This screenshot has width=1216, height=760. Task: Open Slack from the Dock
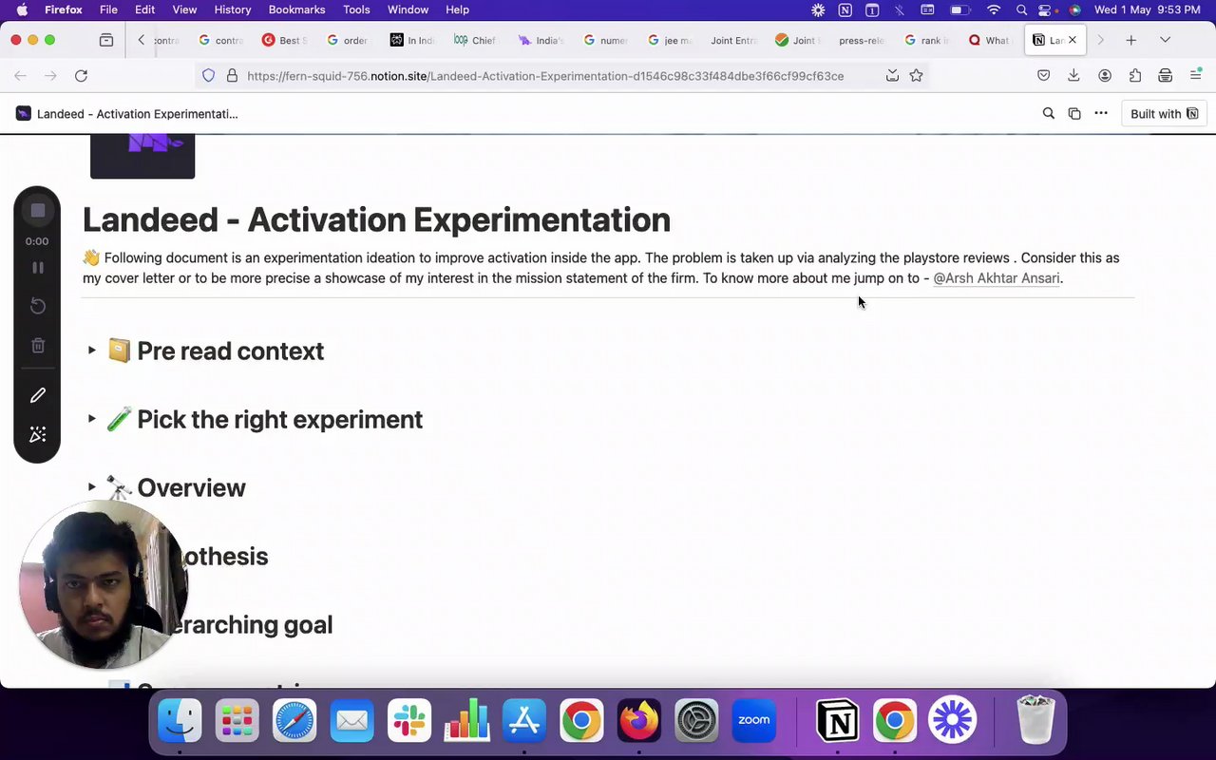pyautogui.click(x=409, y=720)
